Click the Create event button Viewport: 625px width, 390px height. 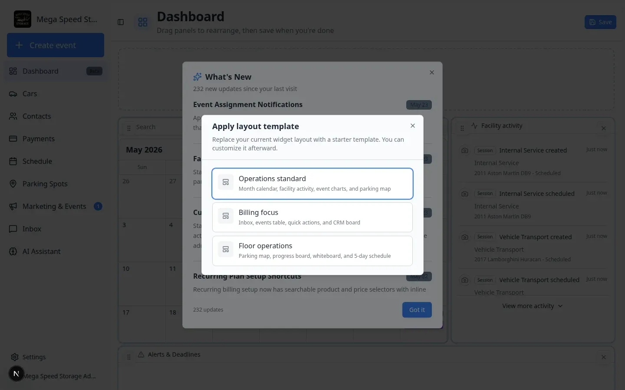point(56,45)
